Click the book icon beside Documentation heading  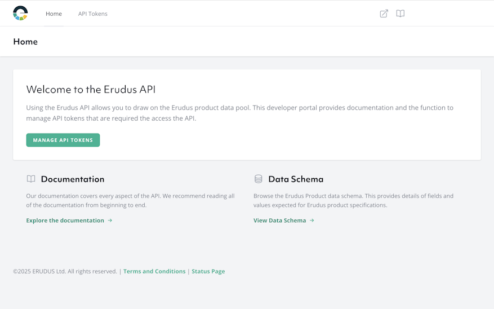pos(31,179)
